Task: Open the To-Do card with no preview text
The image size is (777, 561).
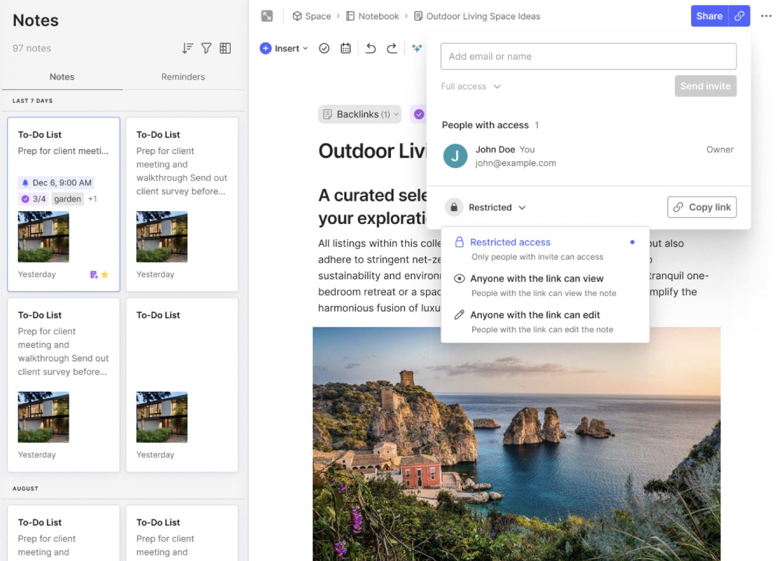Action: click(x=182, y=385)
